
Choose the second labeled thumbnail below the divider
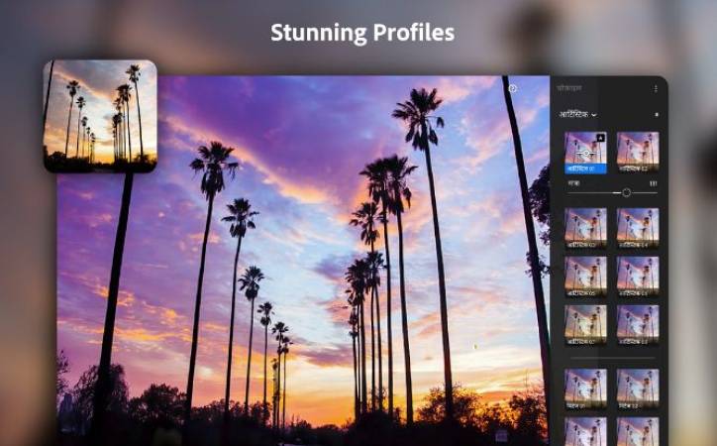[638, 390]
